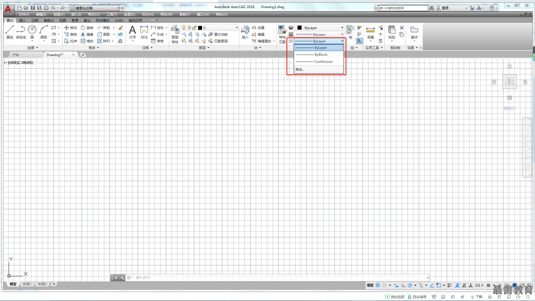Toggle annotation visibility in status bar

[457, 285]
